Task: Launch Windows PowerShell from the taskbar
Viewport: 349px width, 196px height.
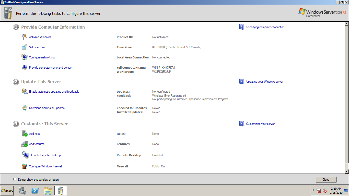Action: [35, 191]
